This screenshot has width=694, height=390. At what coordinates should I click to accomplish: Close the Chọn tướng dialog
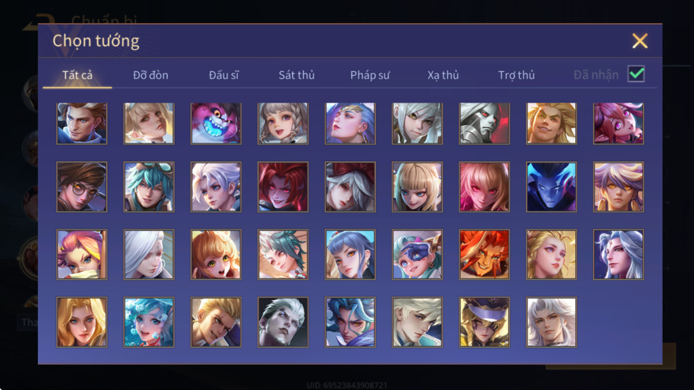pos(639,41)
